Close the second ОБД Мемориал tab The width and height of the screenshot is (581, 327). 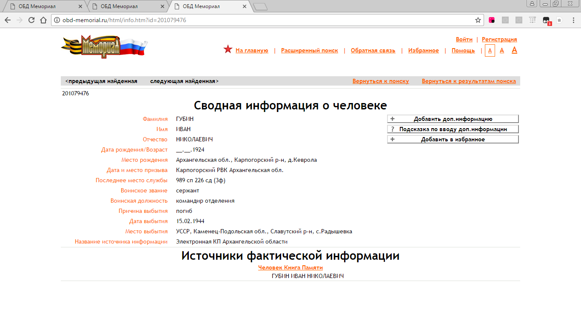pos(162,6)
